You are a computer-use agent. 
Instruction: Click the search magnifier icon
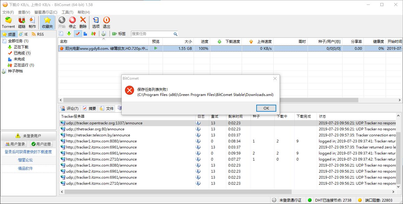(x=175, y=34)
